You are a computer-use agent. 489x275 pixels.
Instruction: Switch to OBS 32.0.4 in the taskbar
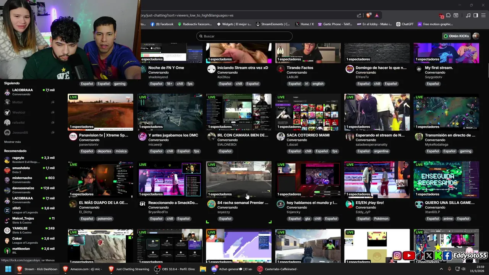click(x=175, y=269)
